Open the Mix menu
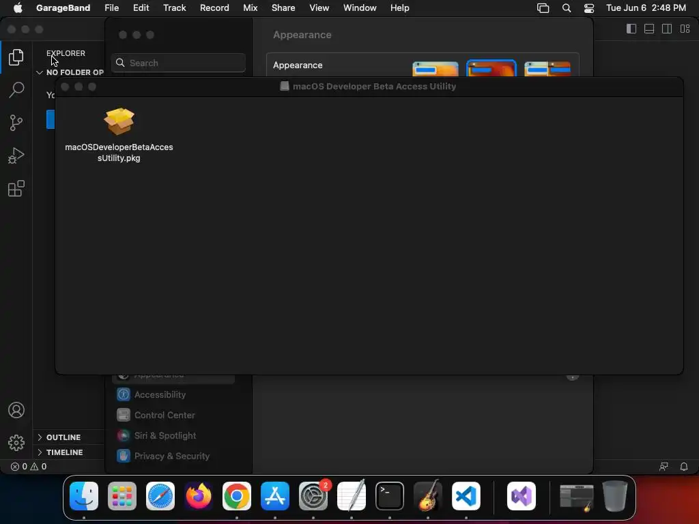This screenshot has height=524, width=699. coord(250,8)
